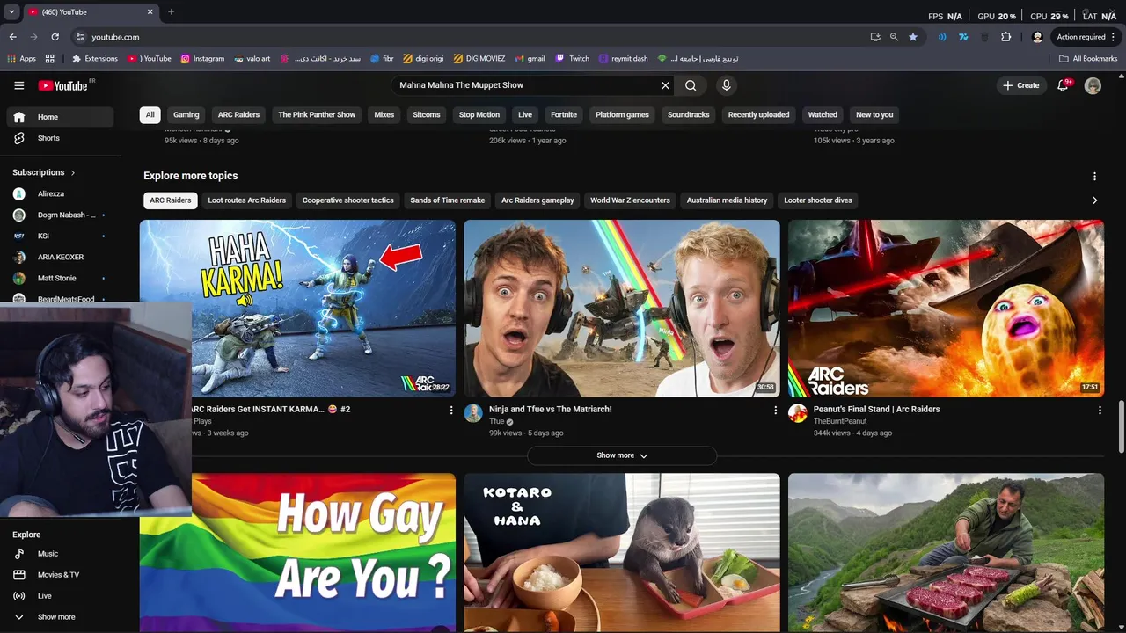Play the Ninja and Tfue Matriarch thumbnail
1126x633 pixels.
[622, 309]
